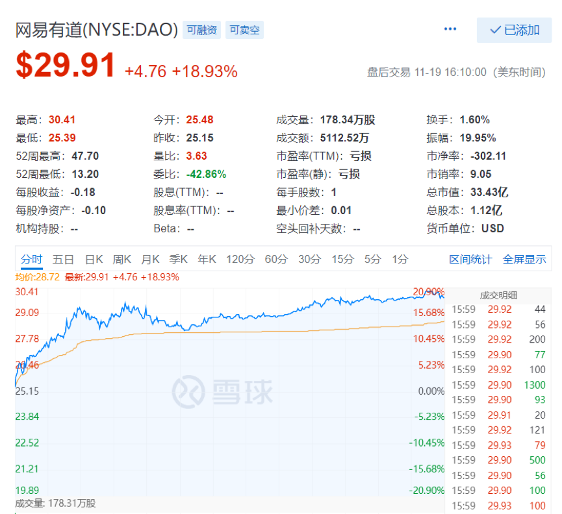Image resolution: width=562 pixels, height=514 pixels.
Task: Click the 市销率 value 9.05
Action: [481, 175]
